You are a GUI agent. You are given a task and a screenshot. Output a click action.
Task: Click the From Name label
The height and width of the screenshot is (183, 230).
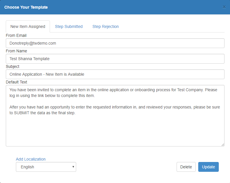[16, 51]
